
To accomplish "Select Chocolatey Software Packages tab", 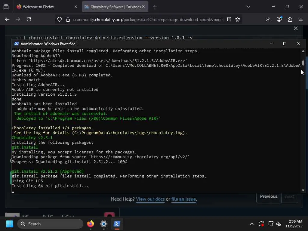I will pos(115,7).
